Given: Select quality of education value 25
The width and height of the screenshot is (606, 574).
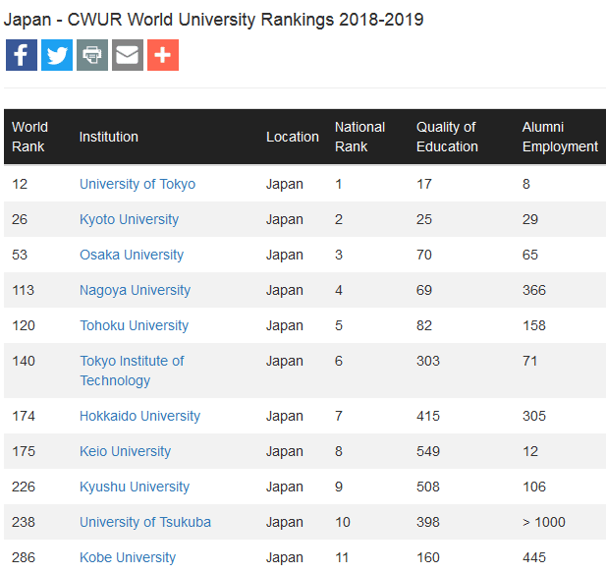Looking at the screenshot, I should [x=424, y=219].
